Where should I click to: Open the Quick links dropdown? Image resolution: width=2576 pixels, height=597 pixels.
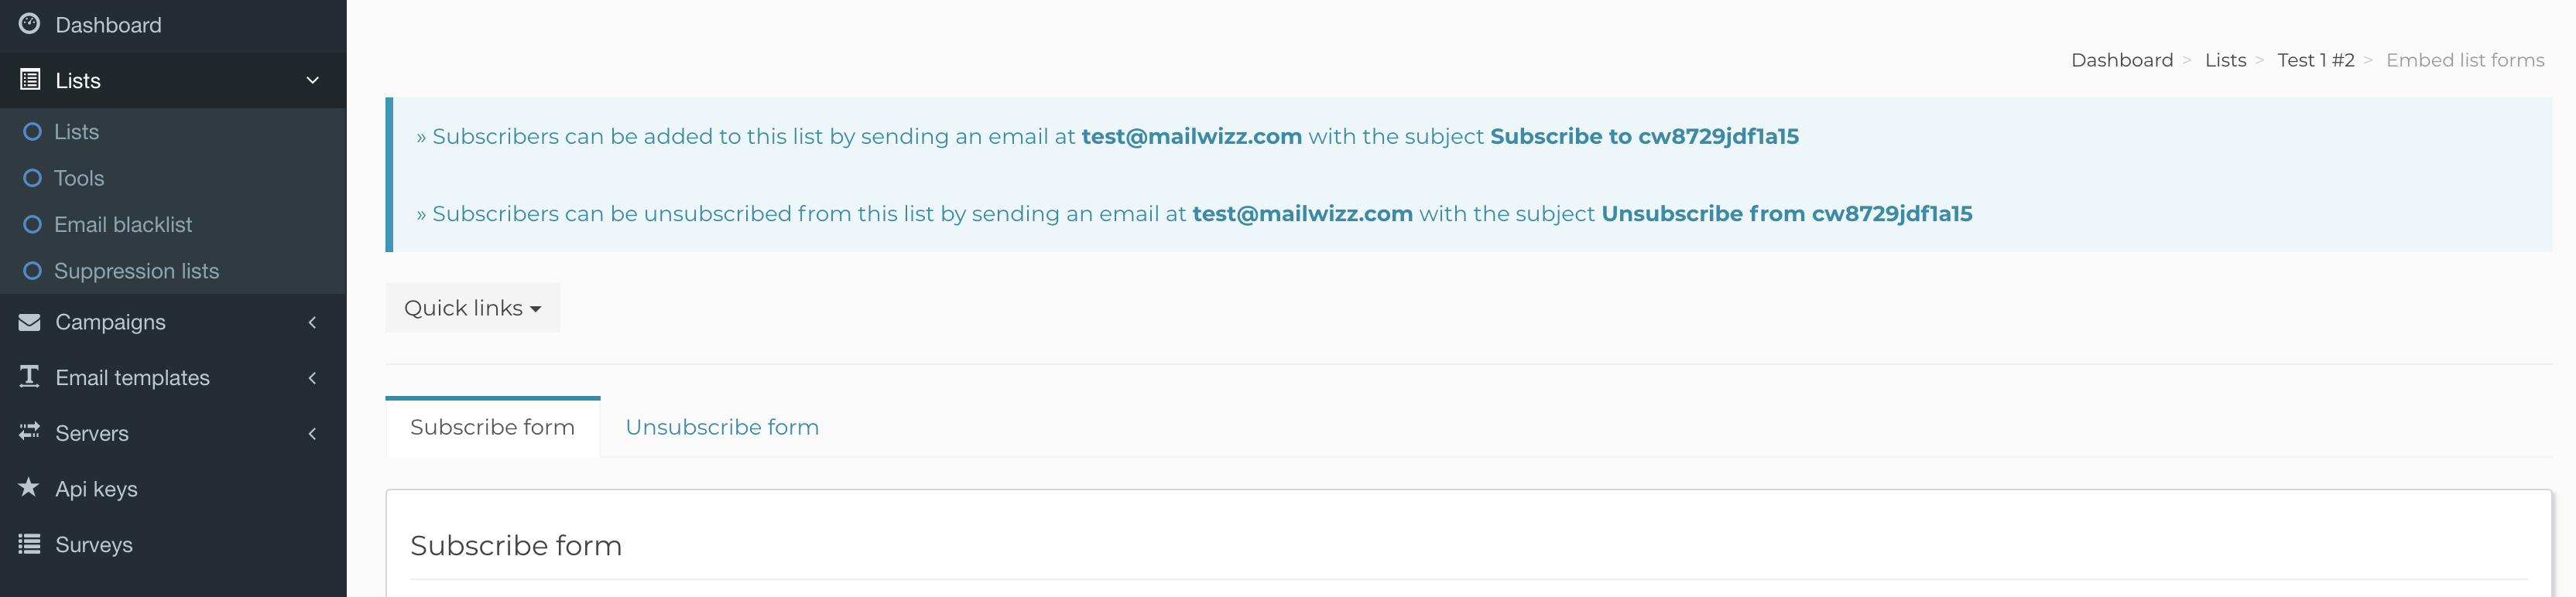coord(472,309)
